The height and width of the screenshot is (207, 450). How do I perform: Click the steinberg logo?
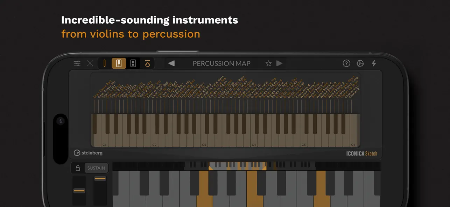point(88,153)
